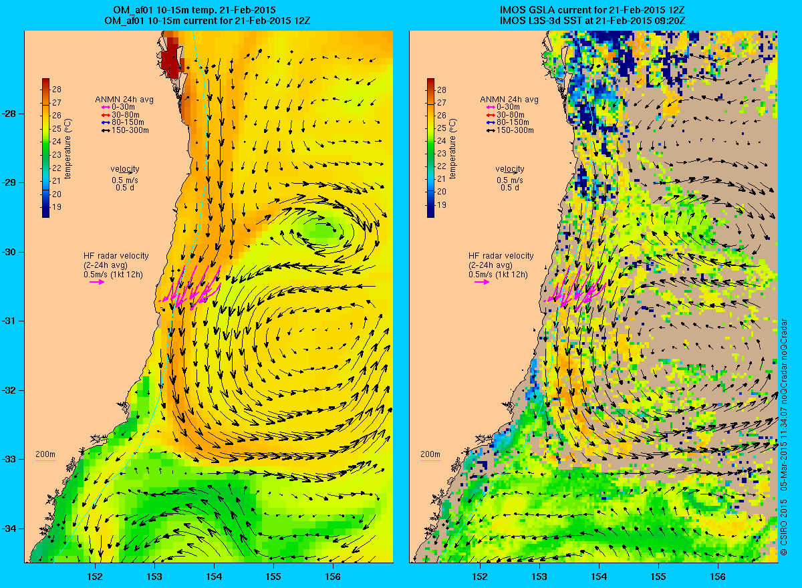802x588 pixels.
Task: Click the vertical '© CSIRO 2015' copyright text
Action: 784,528
